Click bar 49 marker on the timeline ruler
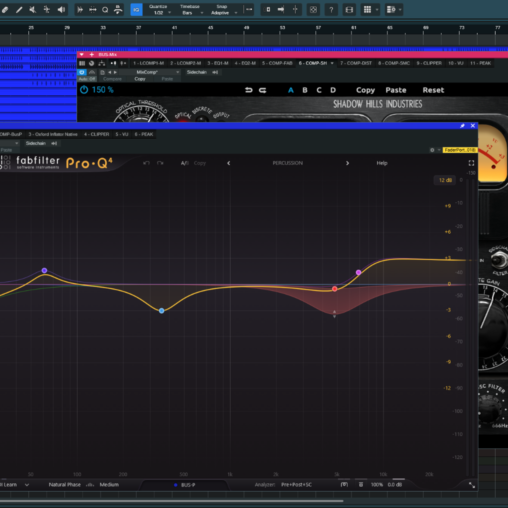This screenshot has width=508, height=508. tap(246, 28)
